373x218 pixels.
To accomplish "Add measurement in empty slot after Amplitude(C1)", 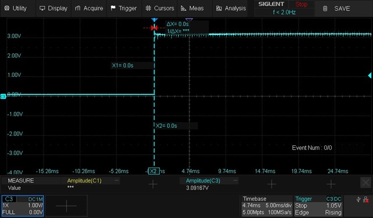I will click(x=153, y=184).
